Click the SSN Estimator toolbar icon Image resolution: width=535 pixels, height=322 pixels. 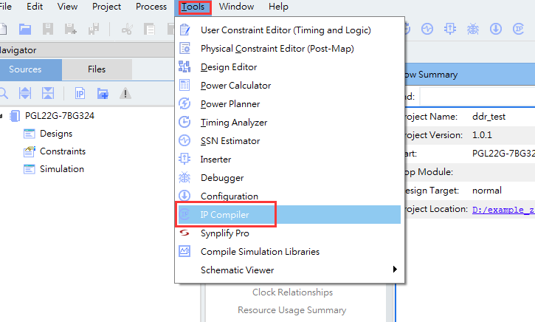426,29
